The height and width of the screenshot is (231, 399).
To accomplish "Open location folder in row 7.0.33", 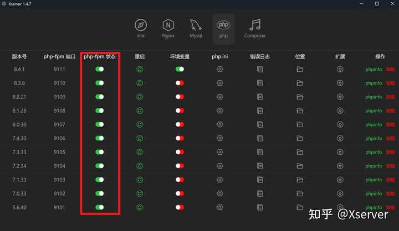I will pos(300,193).
